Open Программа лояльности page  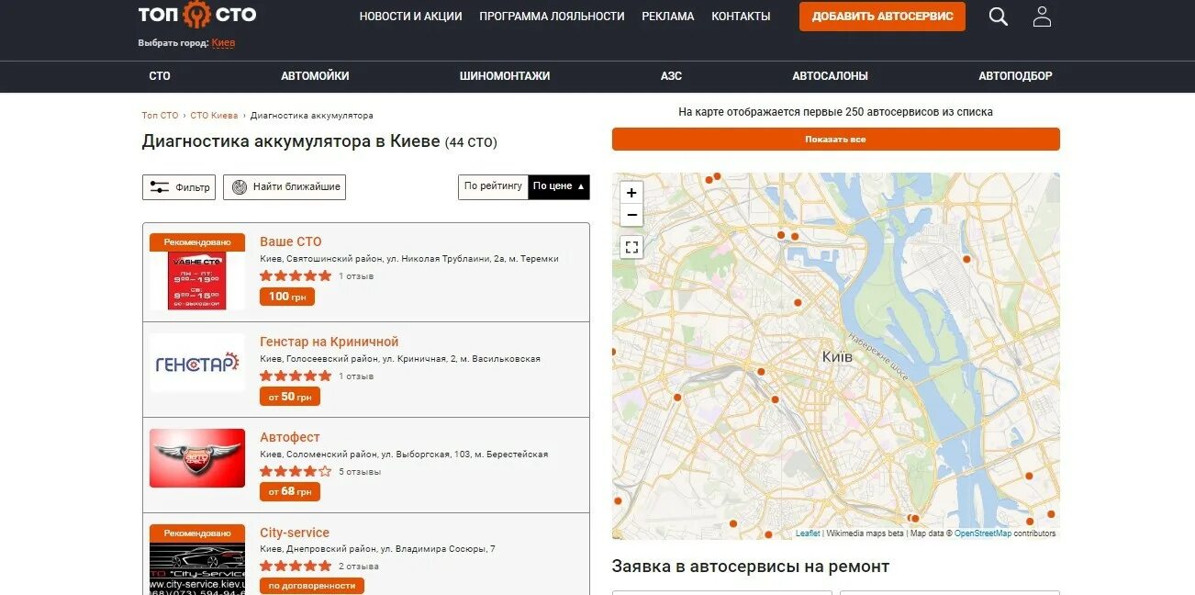[x=552, y=17]
